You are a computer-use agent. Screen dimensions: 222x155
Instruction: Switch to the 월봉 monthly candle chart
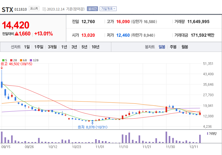pos(185,47)
